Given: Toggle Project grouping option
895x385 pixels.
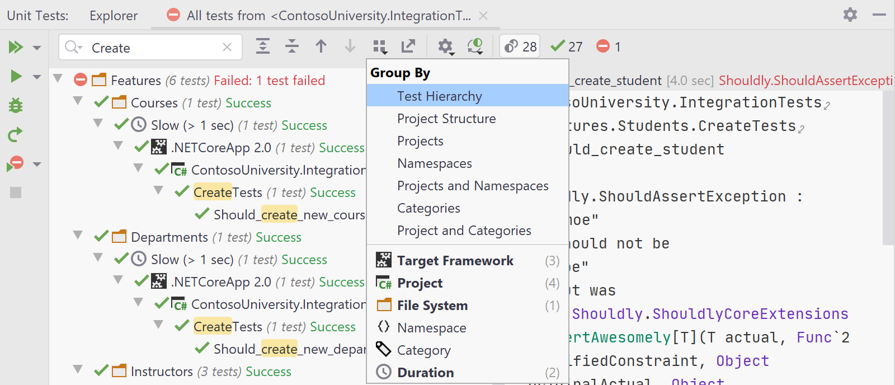Looking at the screenshot, I should point(468,283).
